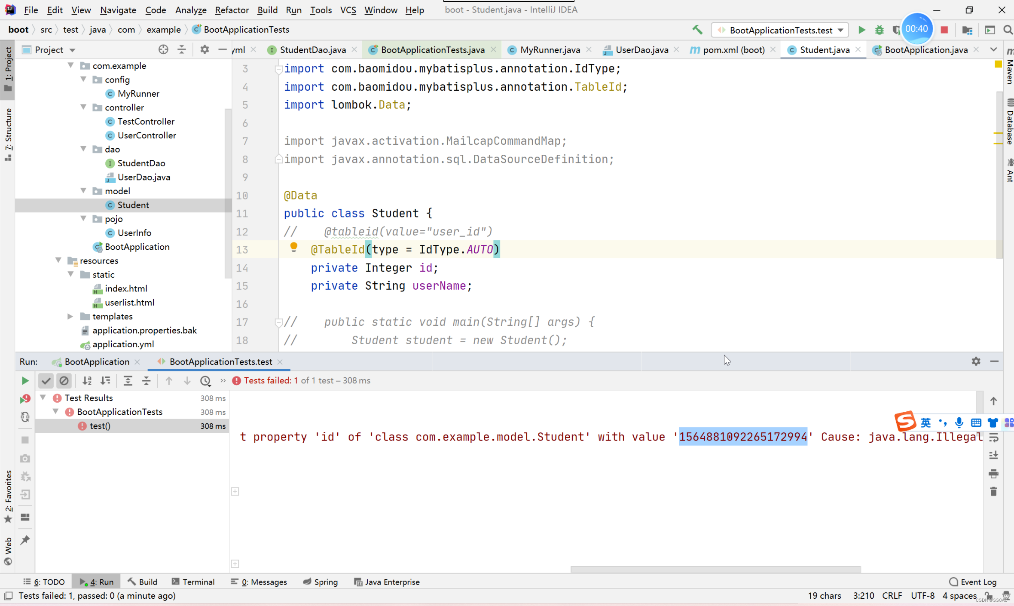Open the VCS menu
The image size is (1014, 606).
348,9
